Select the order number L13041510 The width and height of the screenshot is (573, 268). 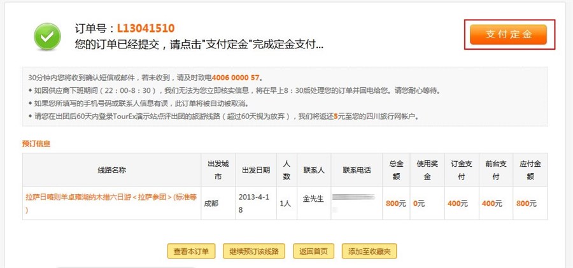[x=145, y=29]
